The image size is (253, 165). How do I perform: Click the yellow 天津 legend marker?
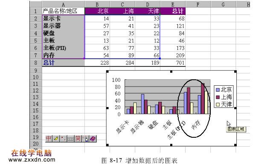[218, 104]
